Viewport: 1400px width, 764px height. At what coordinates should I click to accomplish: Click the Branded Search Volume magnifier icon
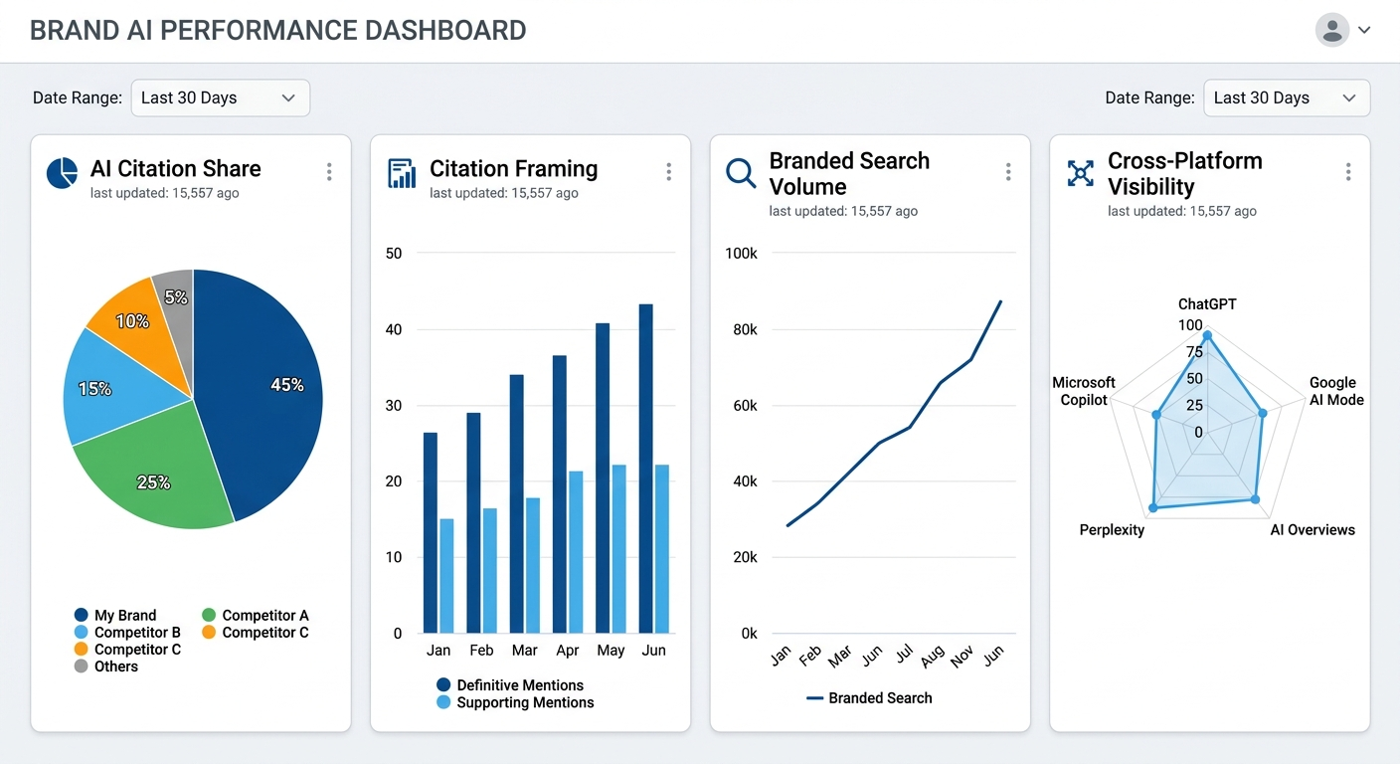click(740, 172)
